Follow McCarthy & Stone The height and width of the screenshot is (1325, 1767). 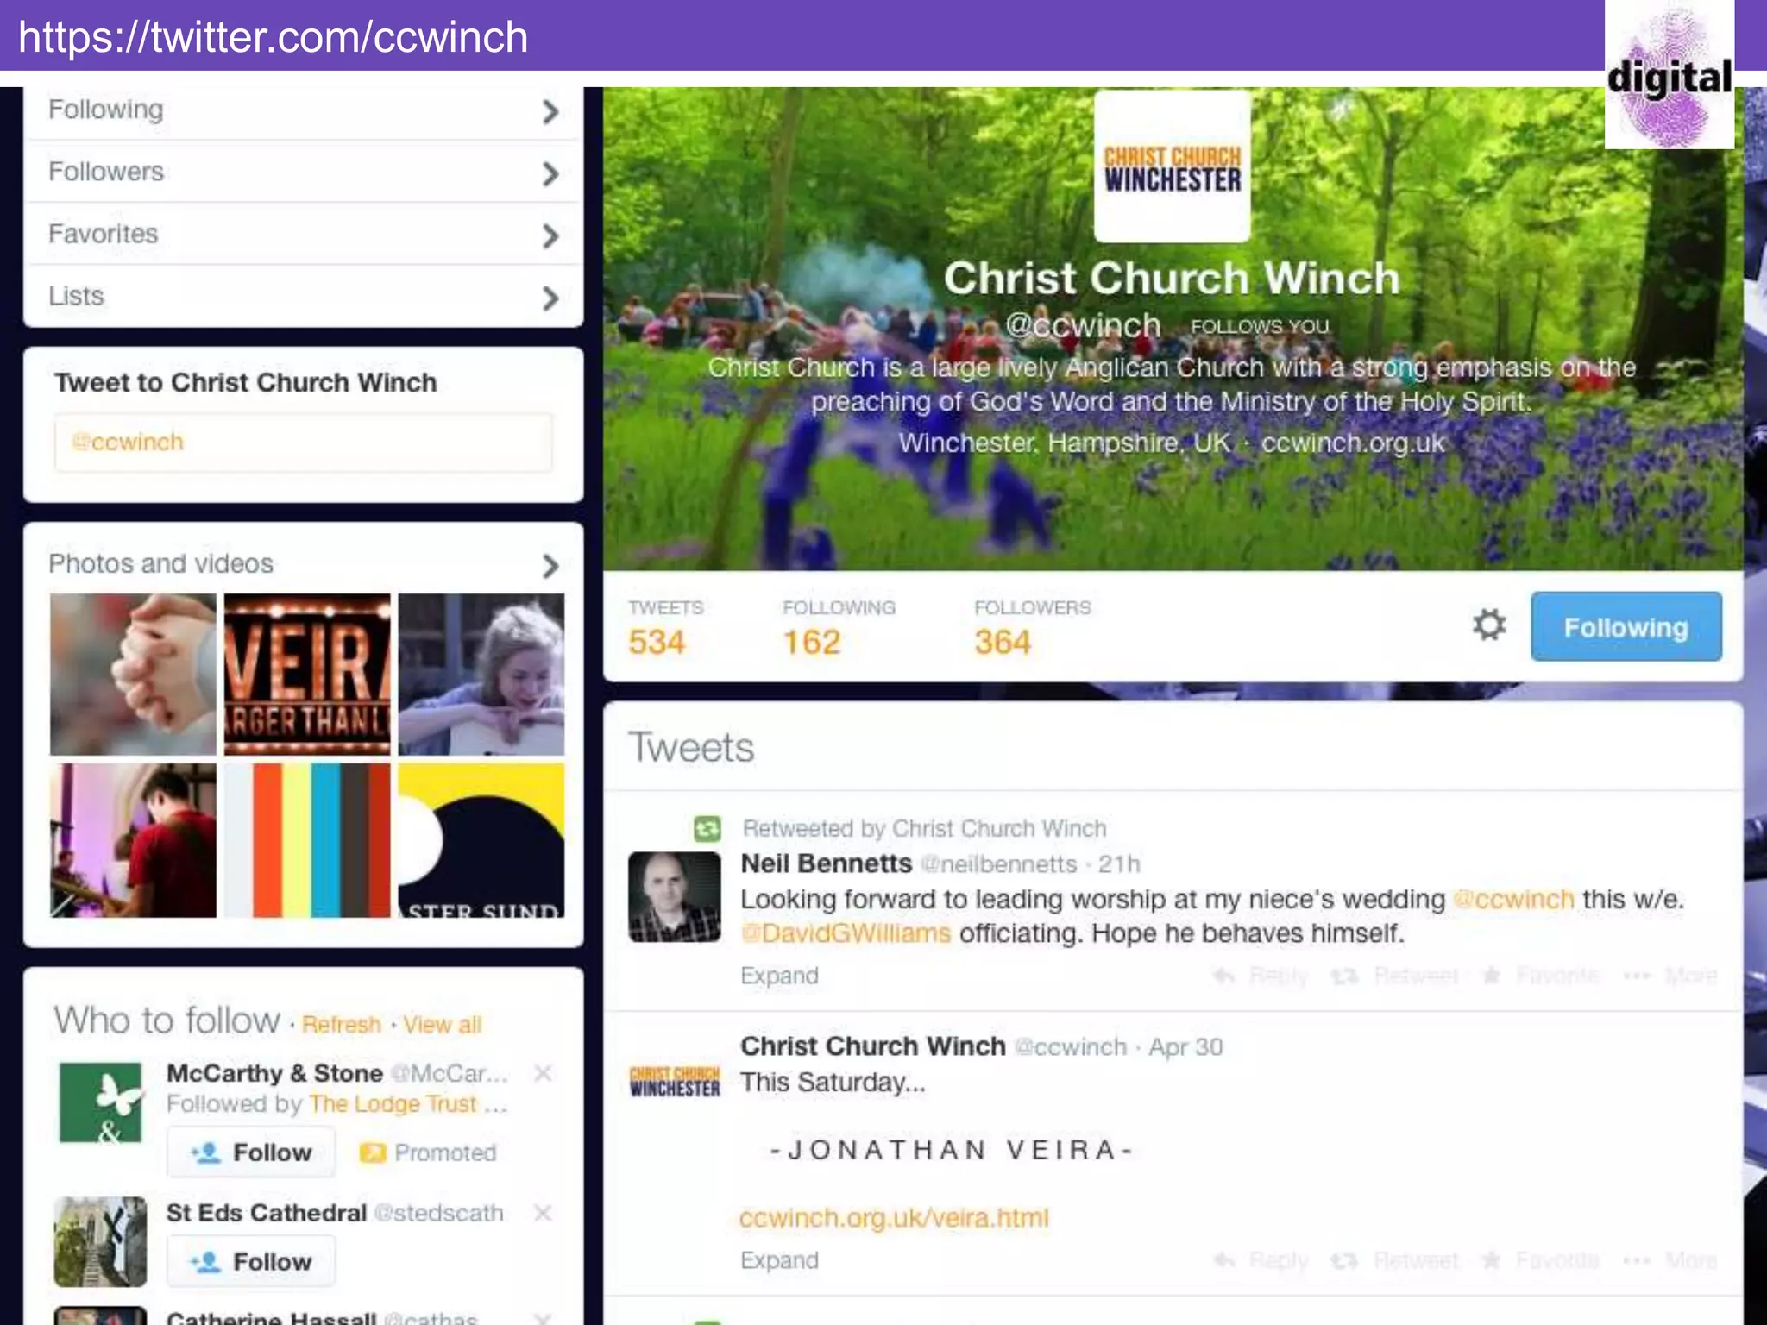(x=251, y=1152)
